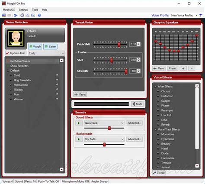Click the Child voice avatar picture
This screenshot has width=205, height=184.
click(x=16, y=38)
